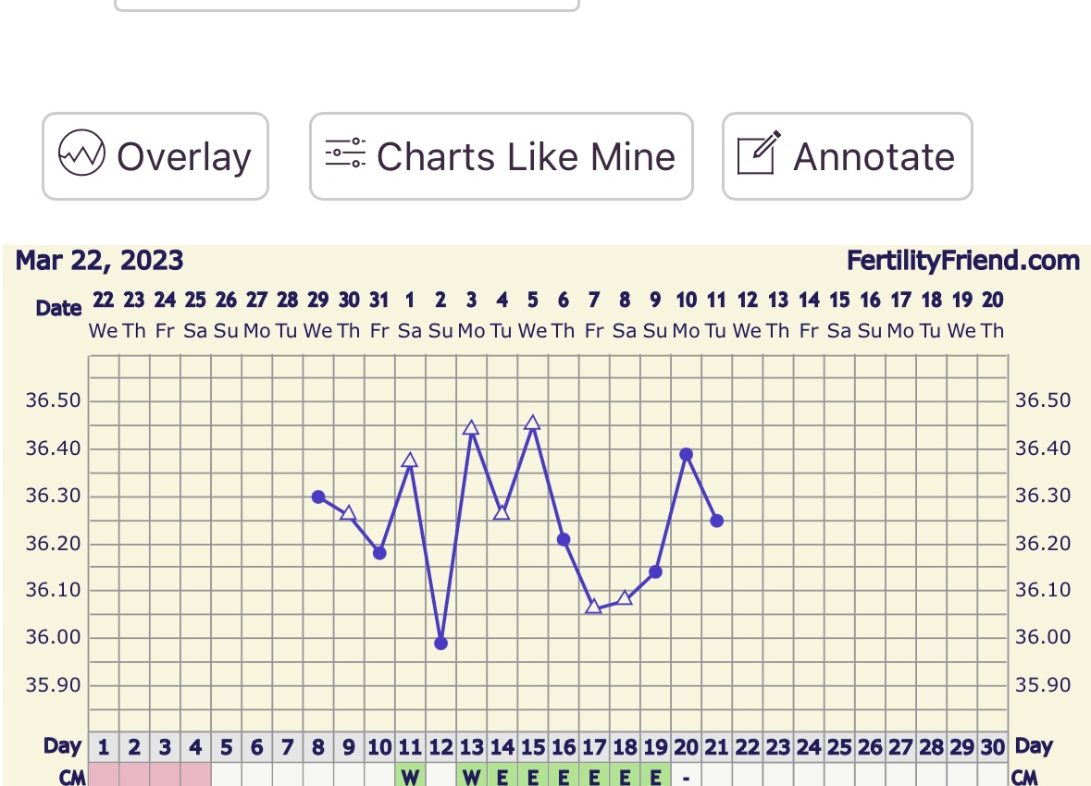Click the triangle marker on cycle day 17
Image resolution: width=1091 pixels, height=786 pixels.
pos(593,607)
